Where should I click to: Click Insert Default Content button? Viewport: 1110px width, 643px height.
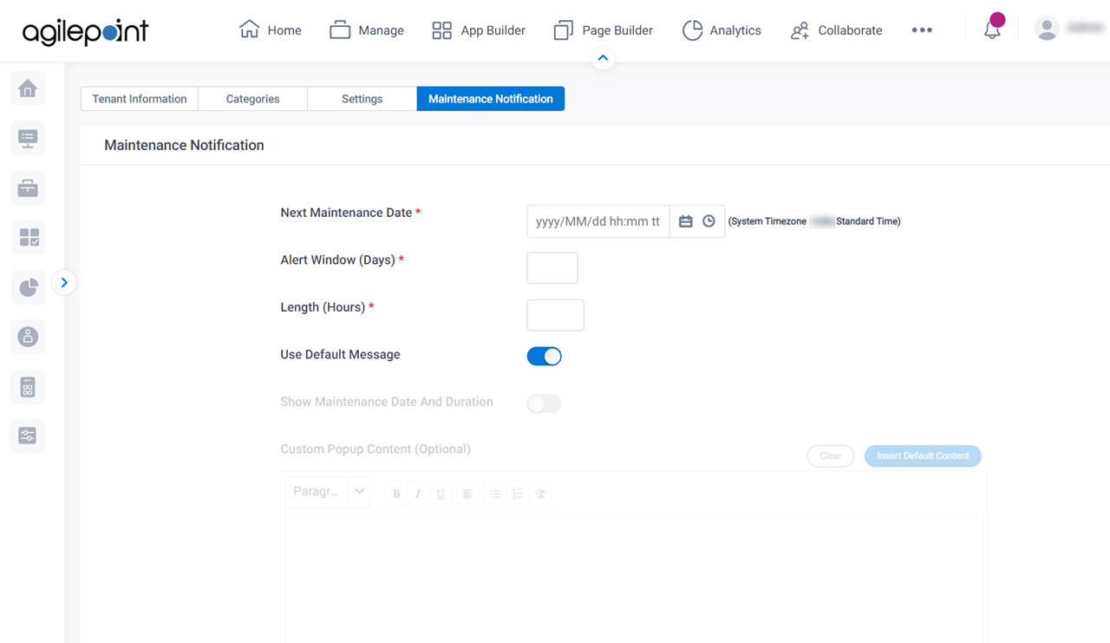point(923,456)
